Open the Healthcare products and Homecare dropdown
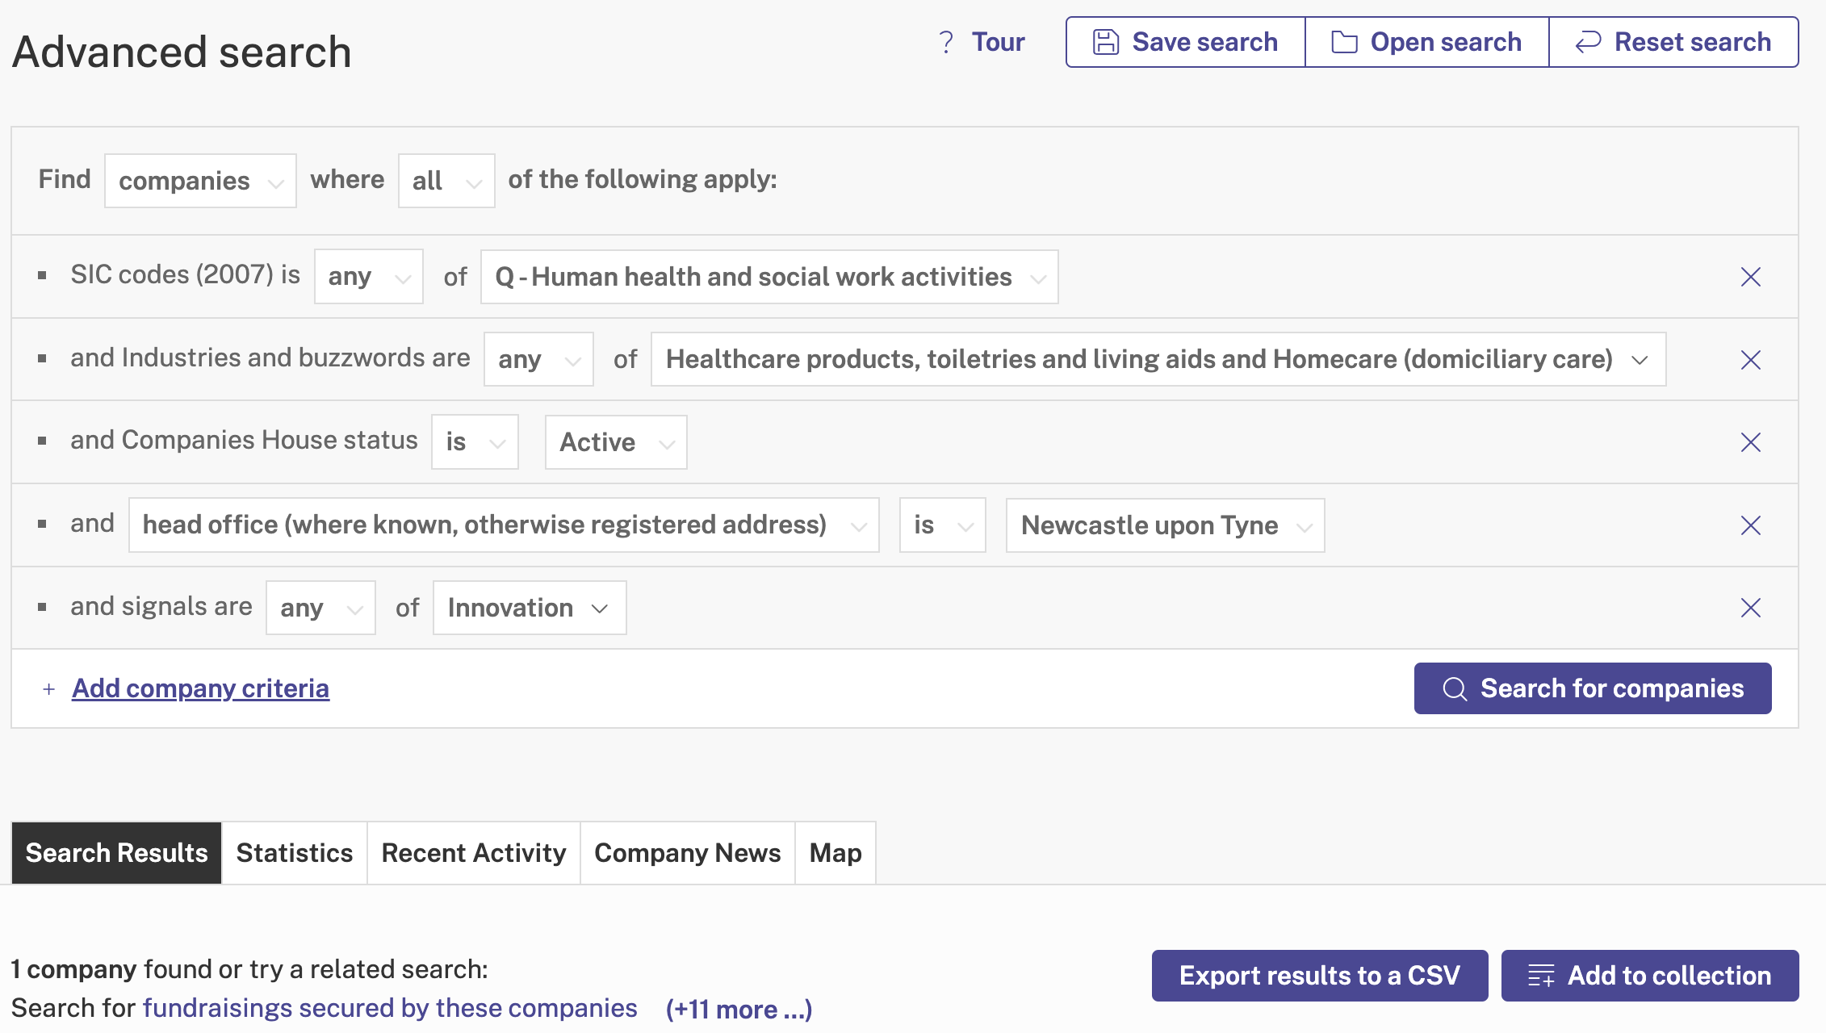Viewport: 1826px width, 1033px height. click(x=1158, y=359)
